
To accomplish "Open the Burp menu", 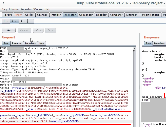I will pyautogui.click(x=4, y=9).
